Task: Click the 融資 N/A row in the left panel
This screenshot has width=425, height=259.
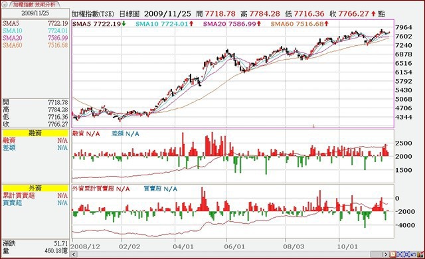Action: 35,140
